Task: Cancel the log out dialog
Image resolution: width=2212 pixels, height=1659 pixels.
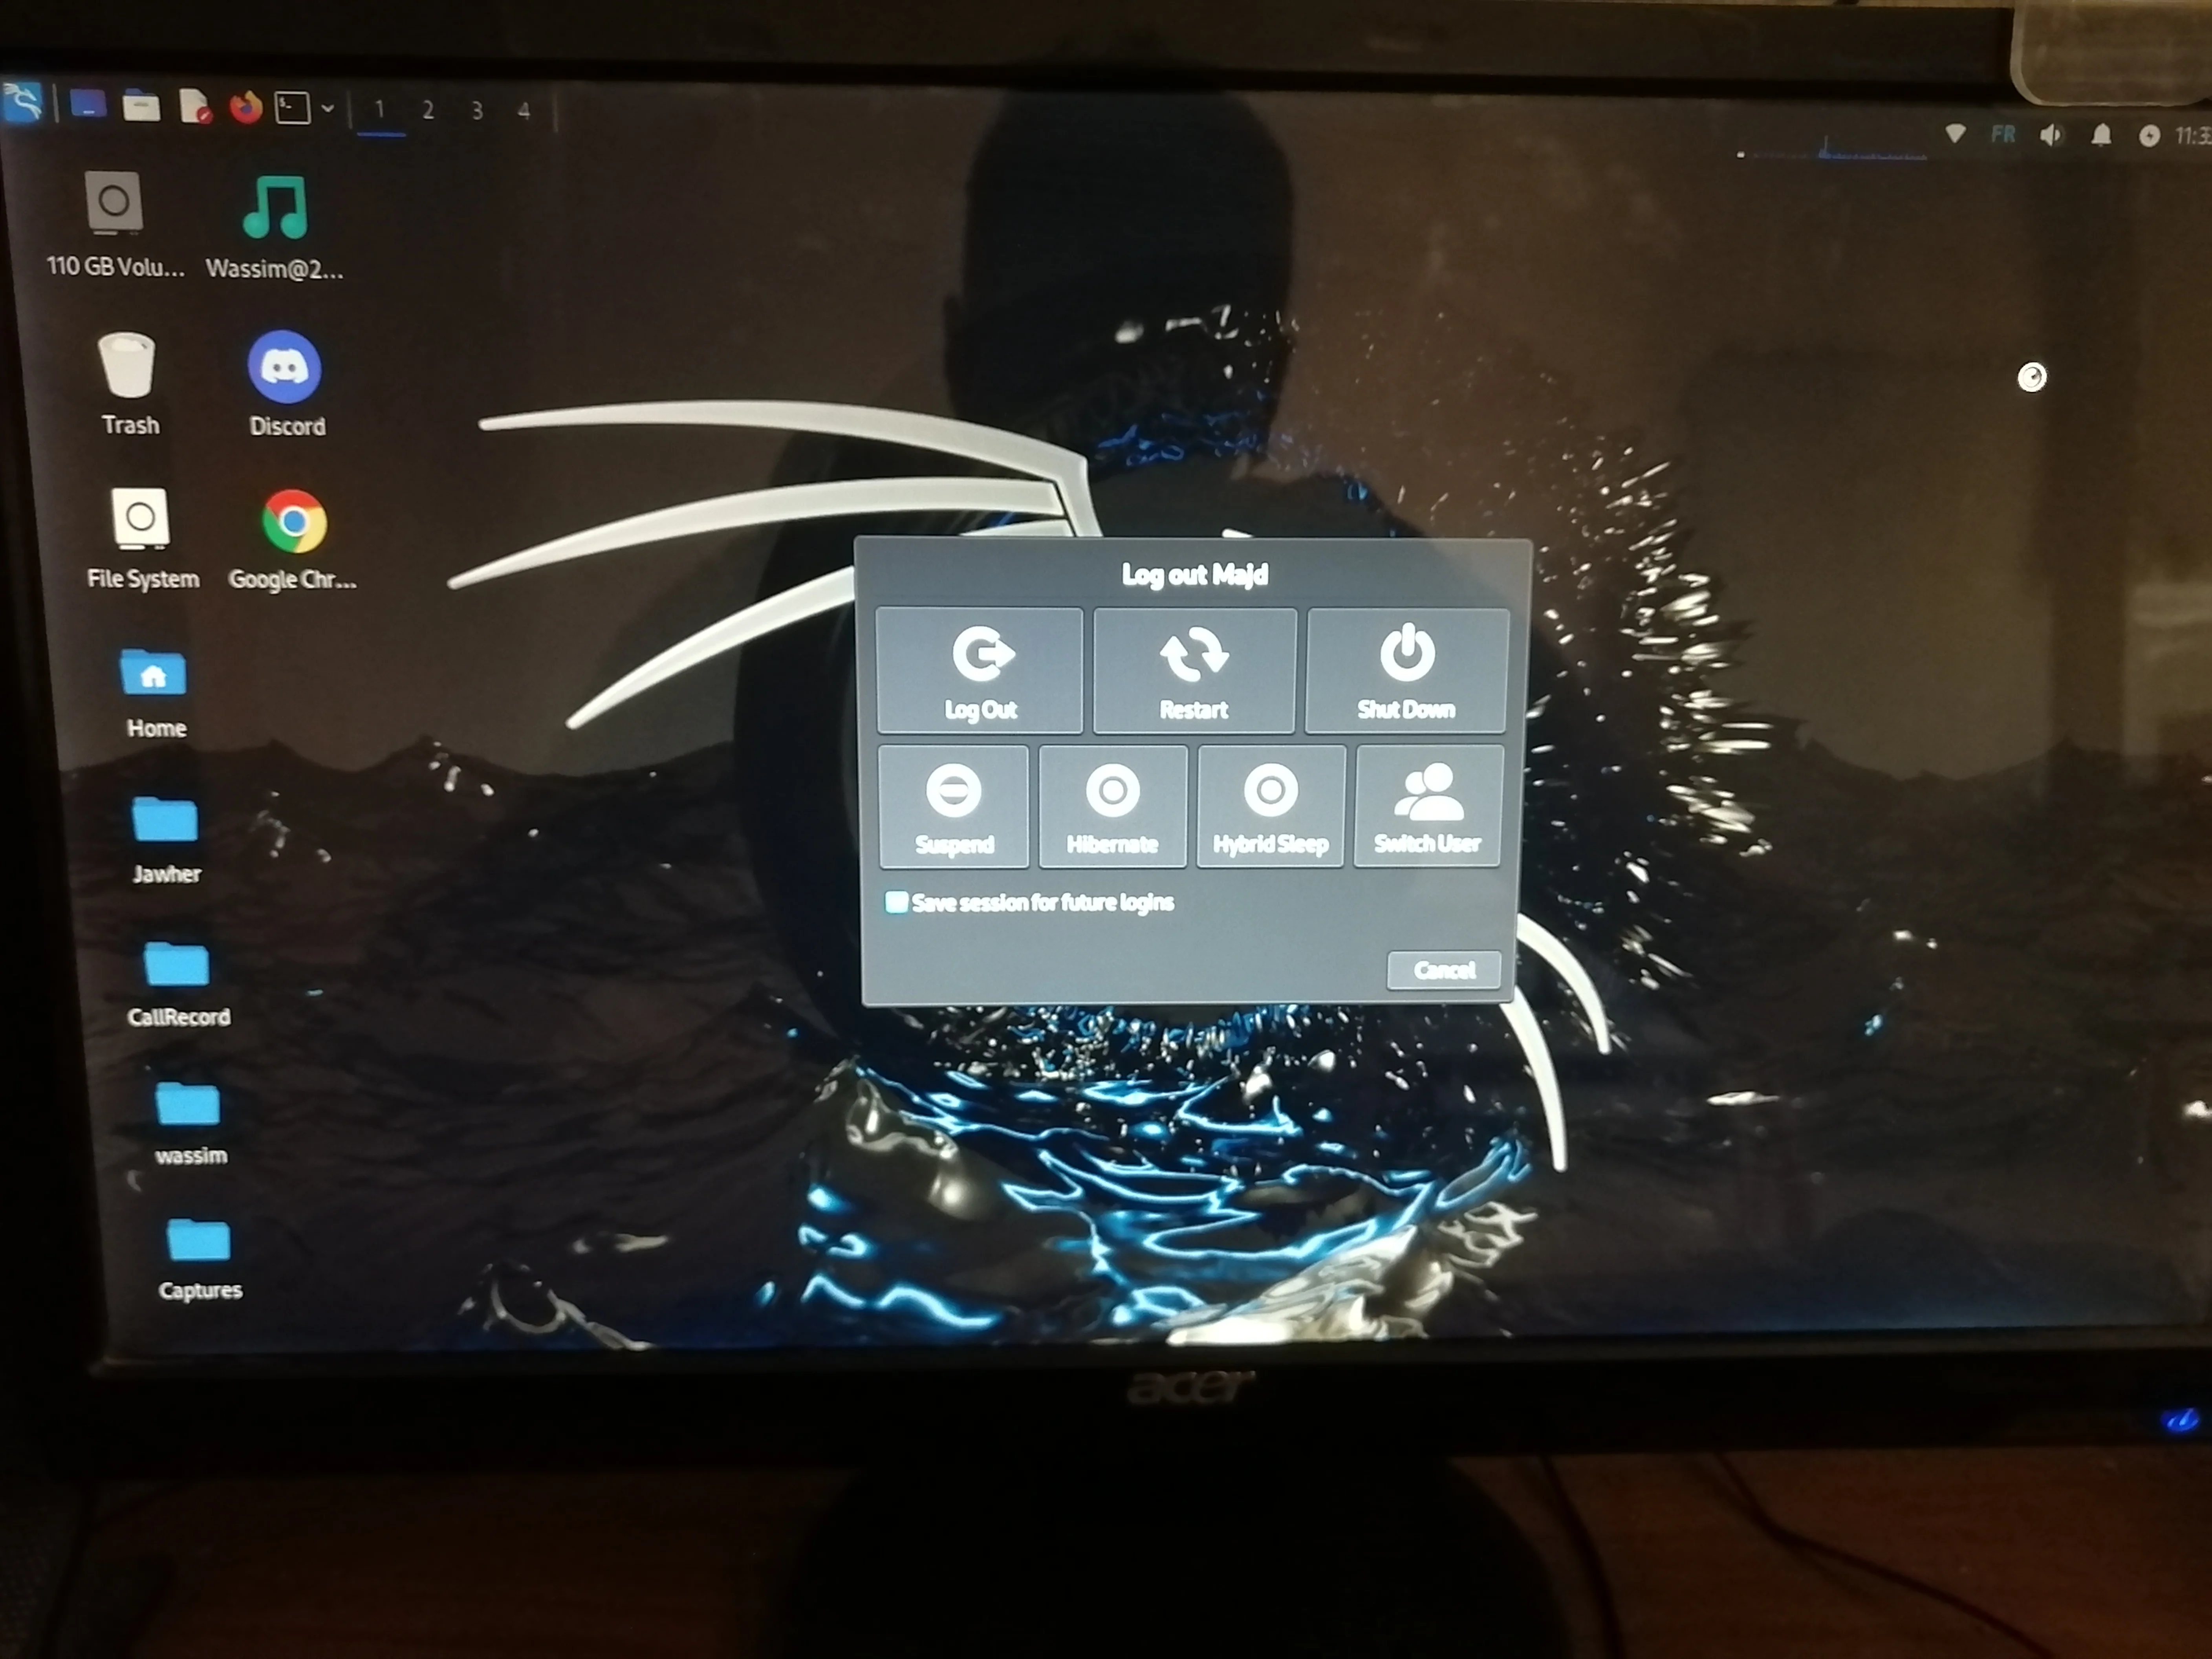Action: click(1444, 970)
